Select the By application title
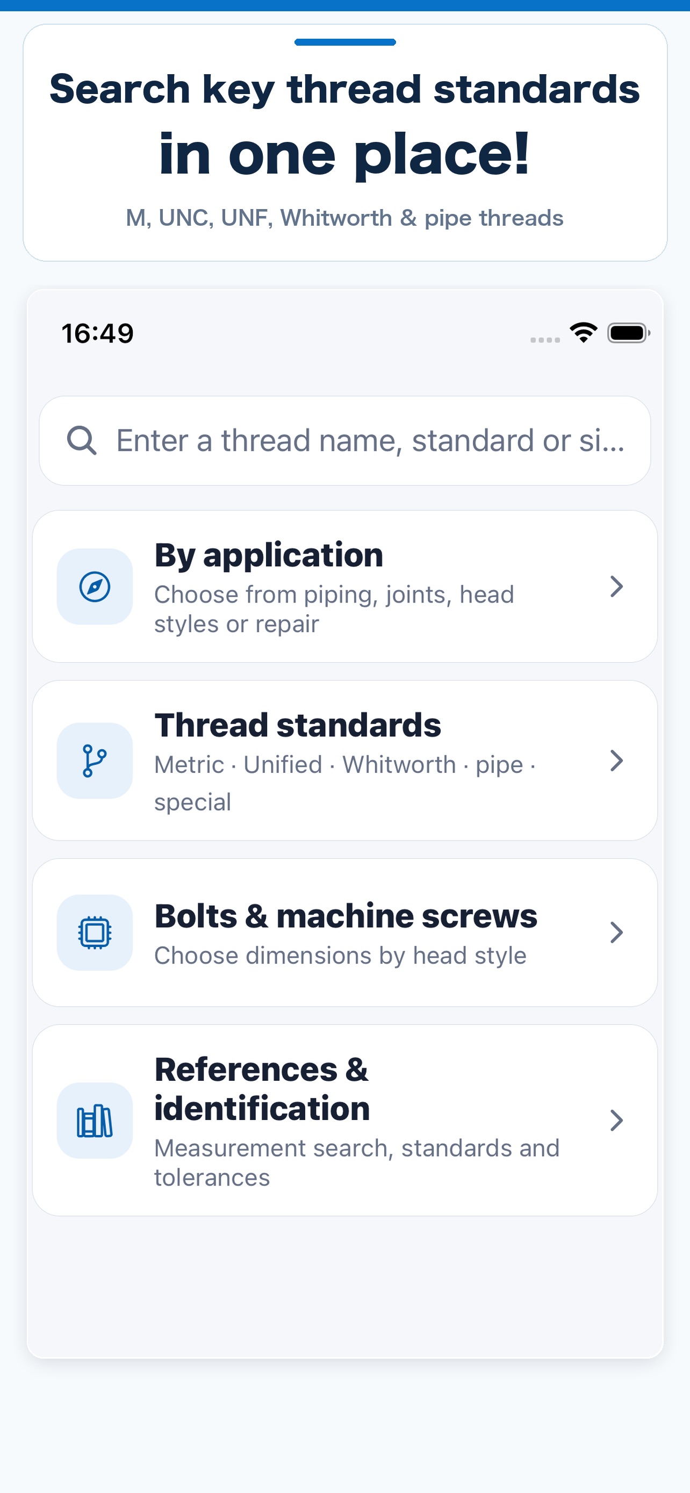The width and height of the screenshot is (690, 1493). click(x=269, y=556)
